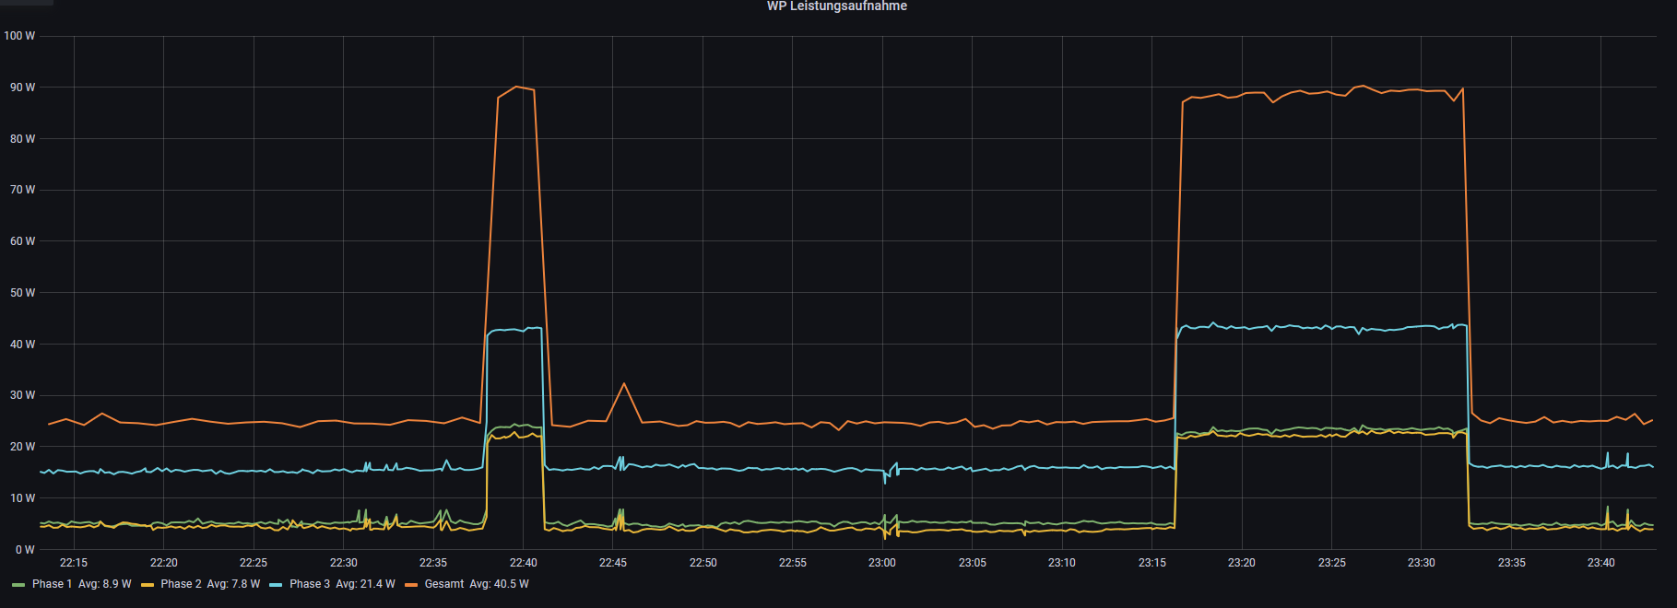Isolate the Gesamt series via its legend label
This screenshot has height=608, width=1677.
[444, 584]
